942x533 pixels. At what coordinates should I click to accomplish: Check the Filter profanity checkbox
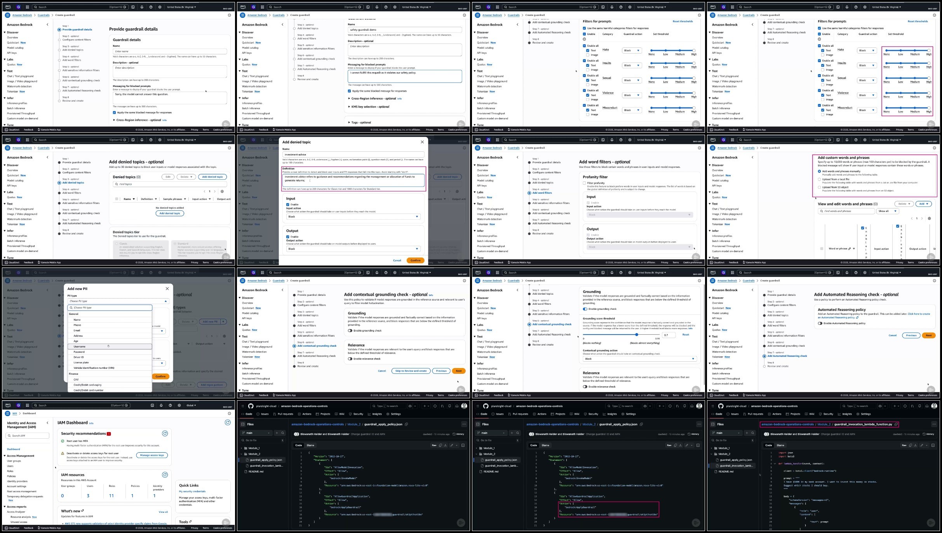pos(584,183)
